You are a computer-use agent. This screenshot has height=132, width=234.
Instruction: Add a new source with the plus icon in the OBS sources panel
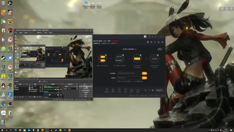(x=30, y=97)
